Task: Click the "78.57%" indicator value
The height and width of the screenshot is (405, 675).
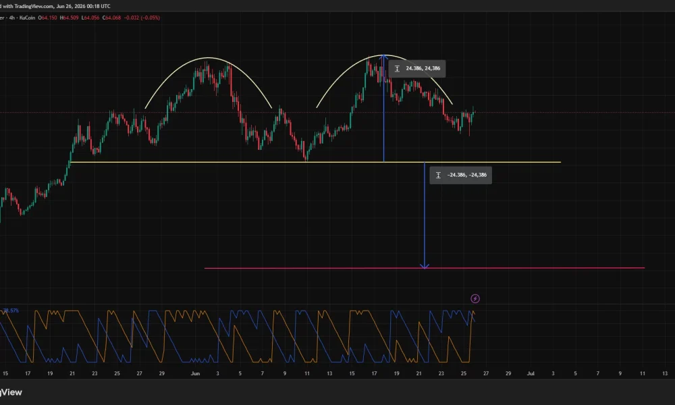Action: coord(11,310)
